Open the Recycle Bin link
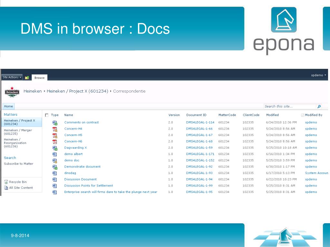This screenshot has height=247, width=330. tap(18, 182)
